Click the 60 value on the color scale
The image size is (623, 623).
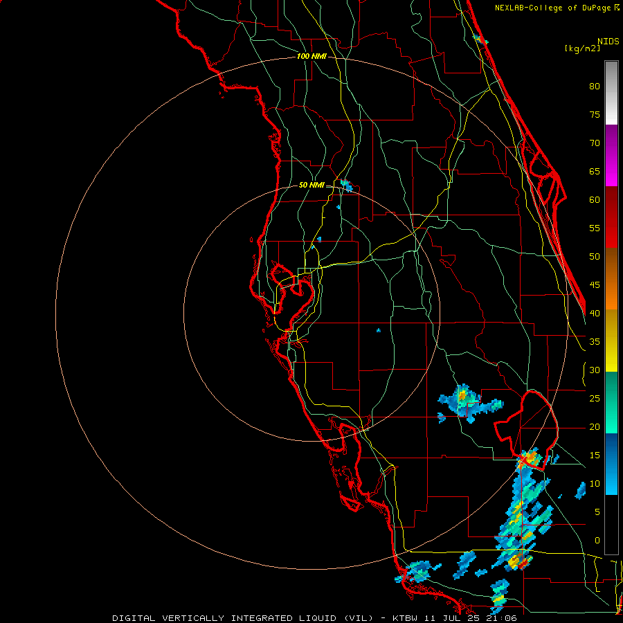click(595, 200)
